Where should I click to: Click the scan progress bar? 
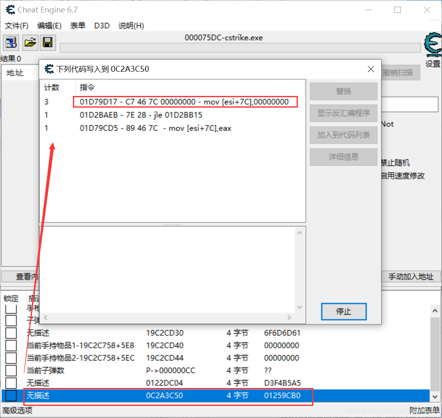pos(240,48)
